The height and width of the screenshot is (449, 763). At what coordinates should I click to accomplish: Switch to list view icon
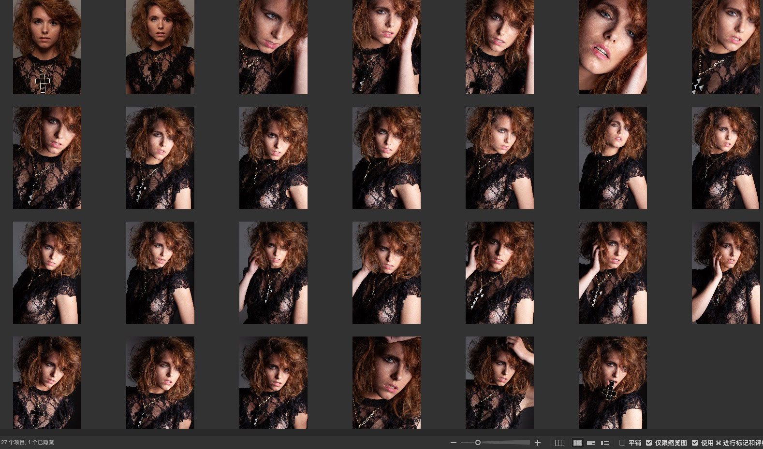coord(604,443)
